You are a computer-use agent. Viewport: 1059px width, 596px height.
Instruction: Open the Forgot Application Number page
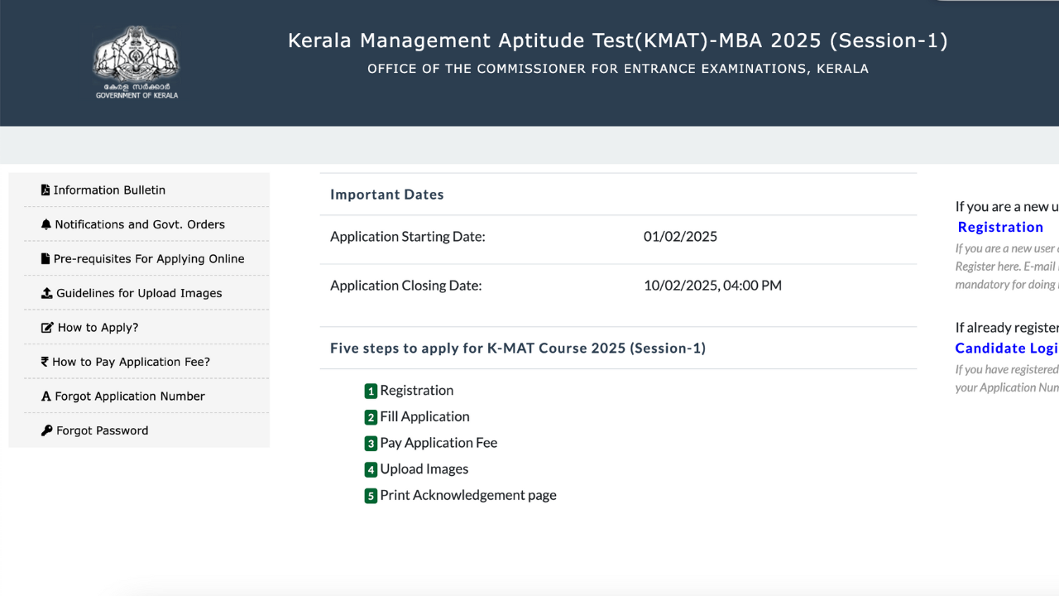128,396
